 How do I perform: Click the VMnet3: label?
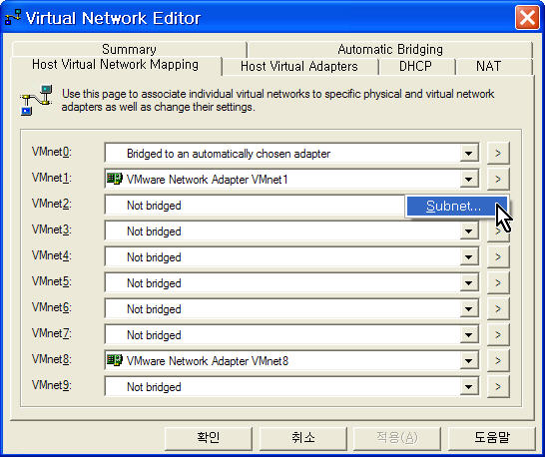point(52,229)
